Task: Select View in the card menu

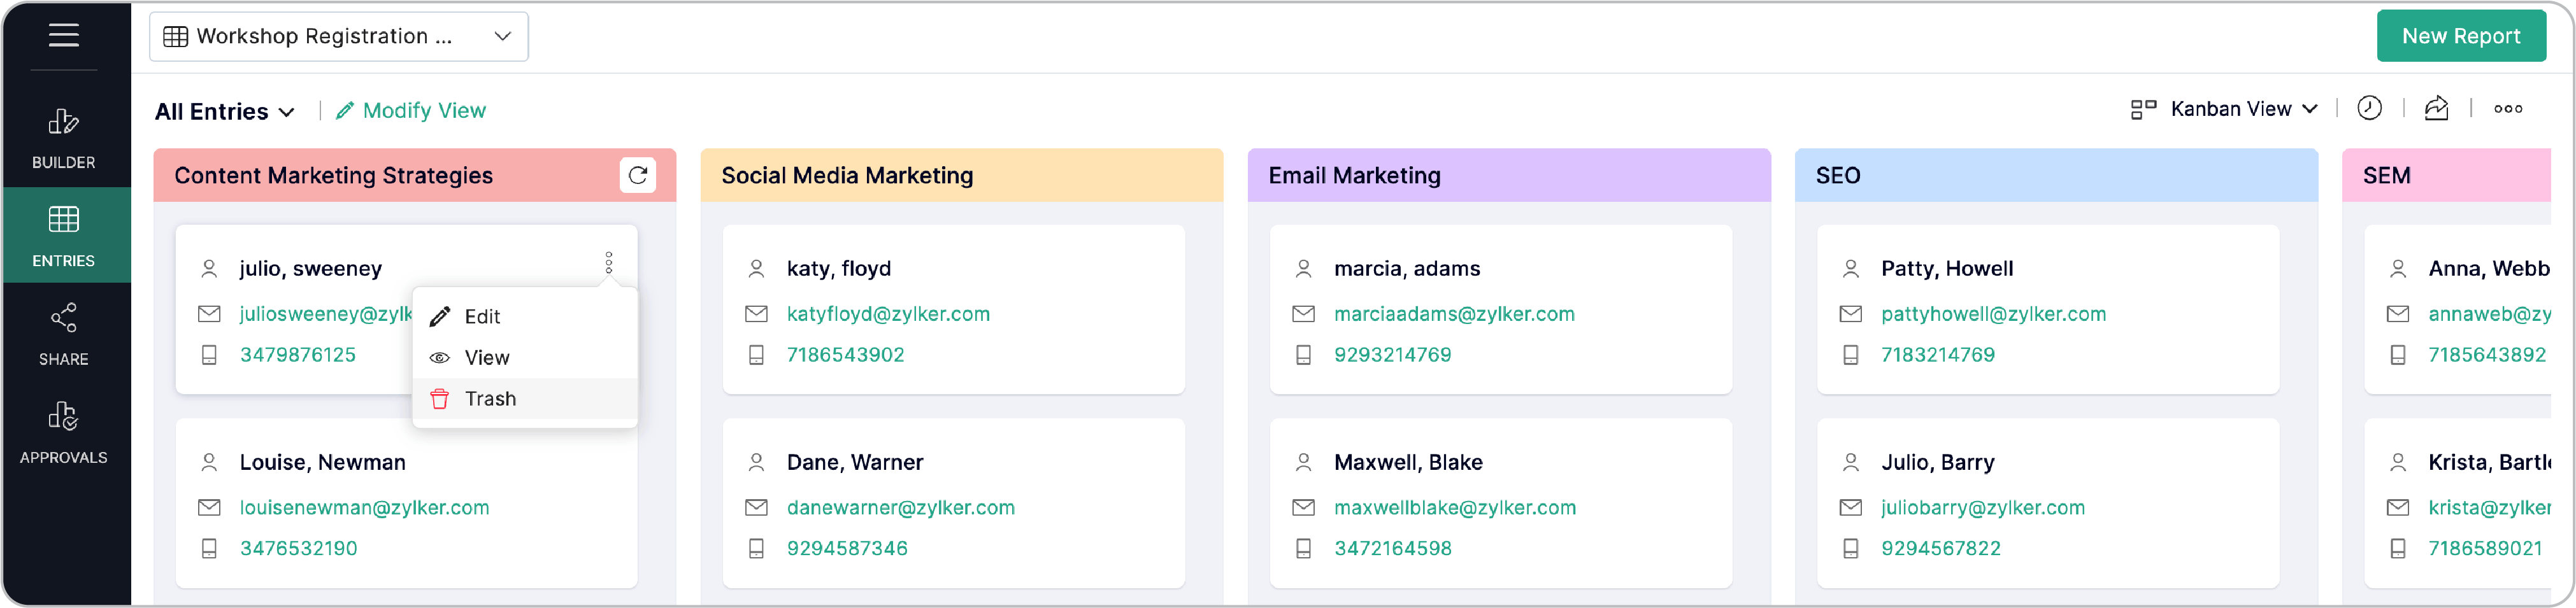Action: tap(486, 358)
